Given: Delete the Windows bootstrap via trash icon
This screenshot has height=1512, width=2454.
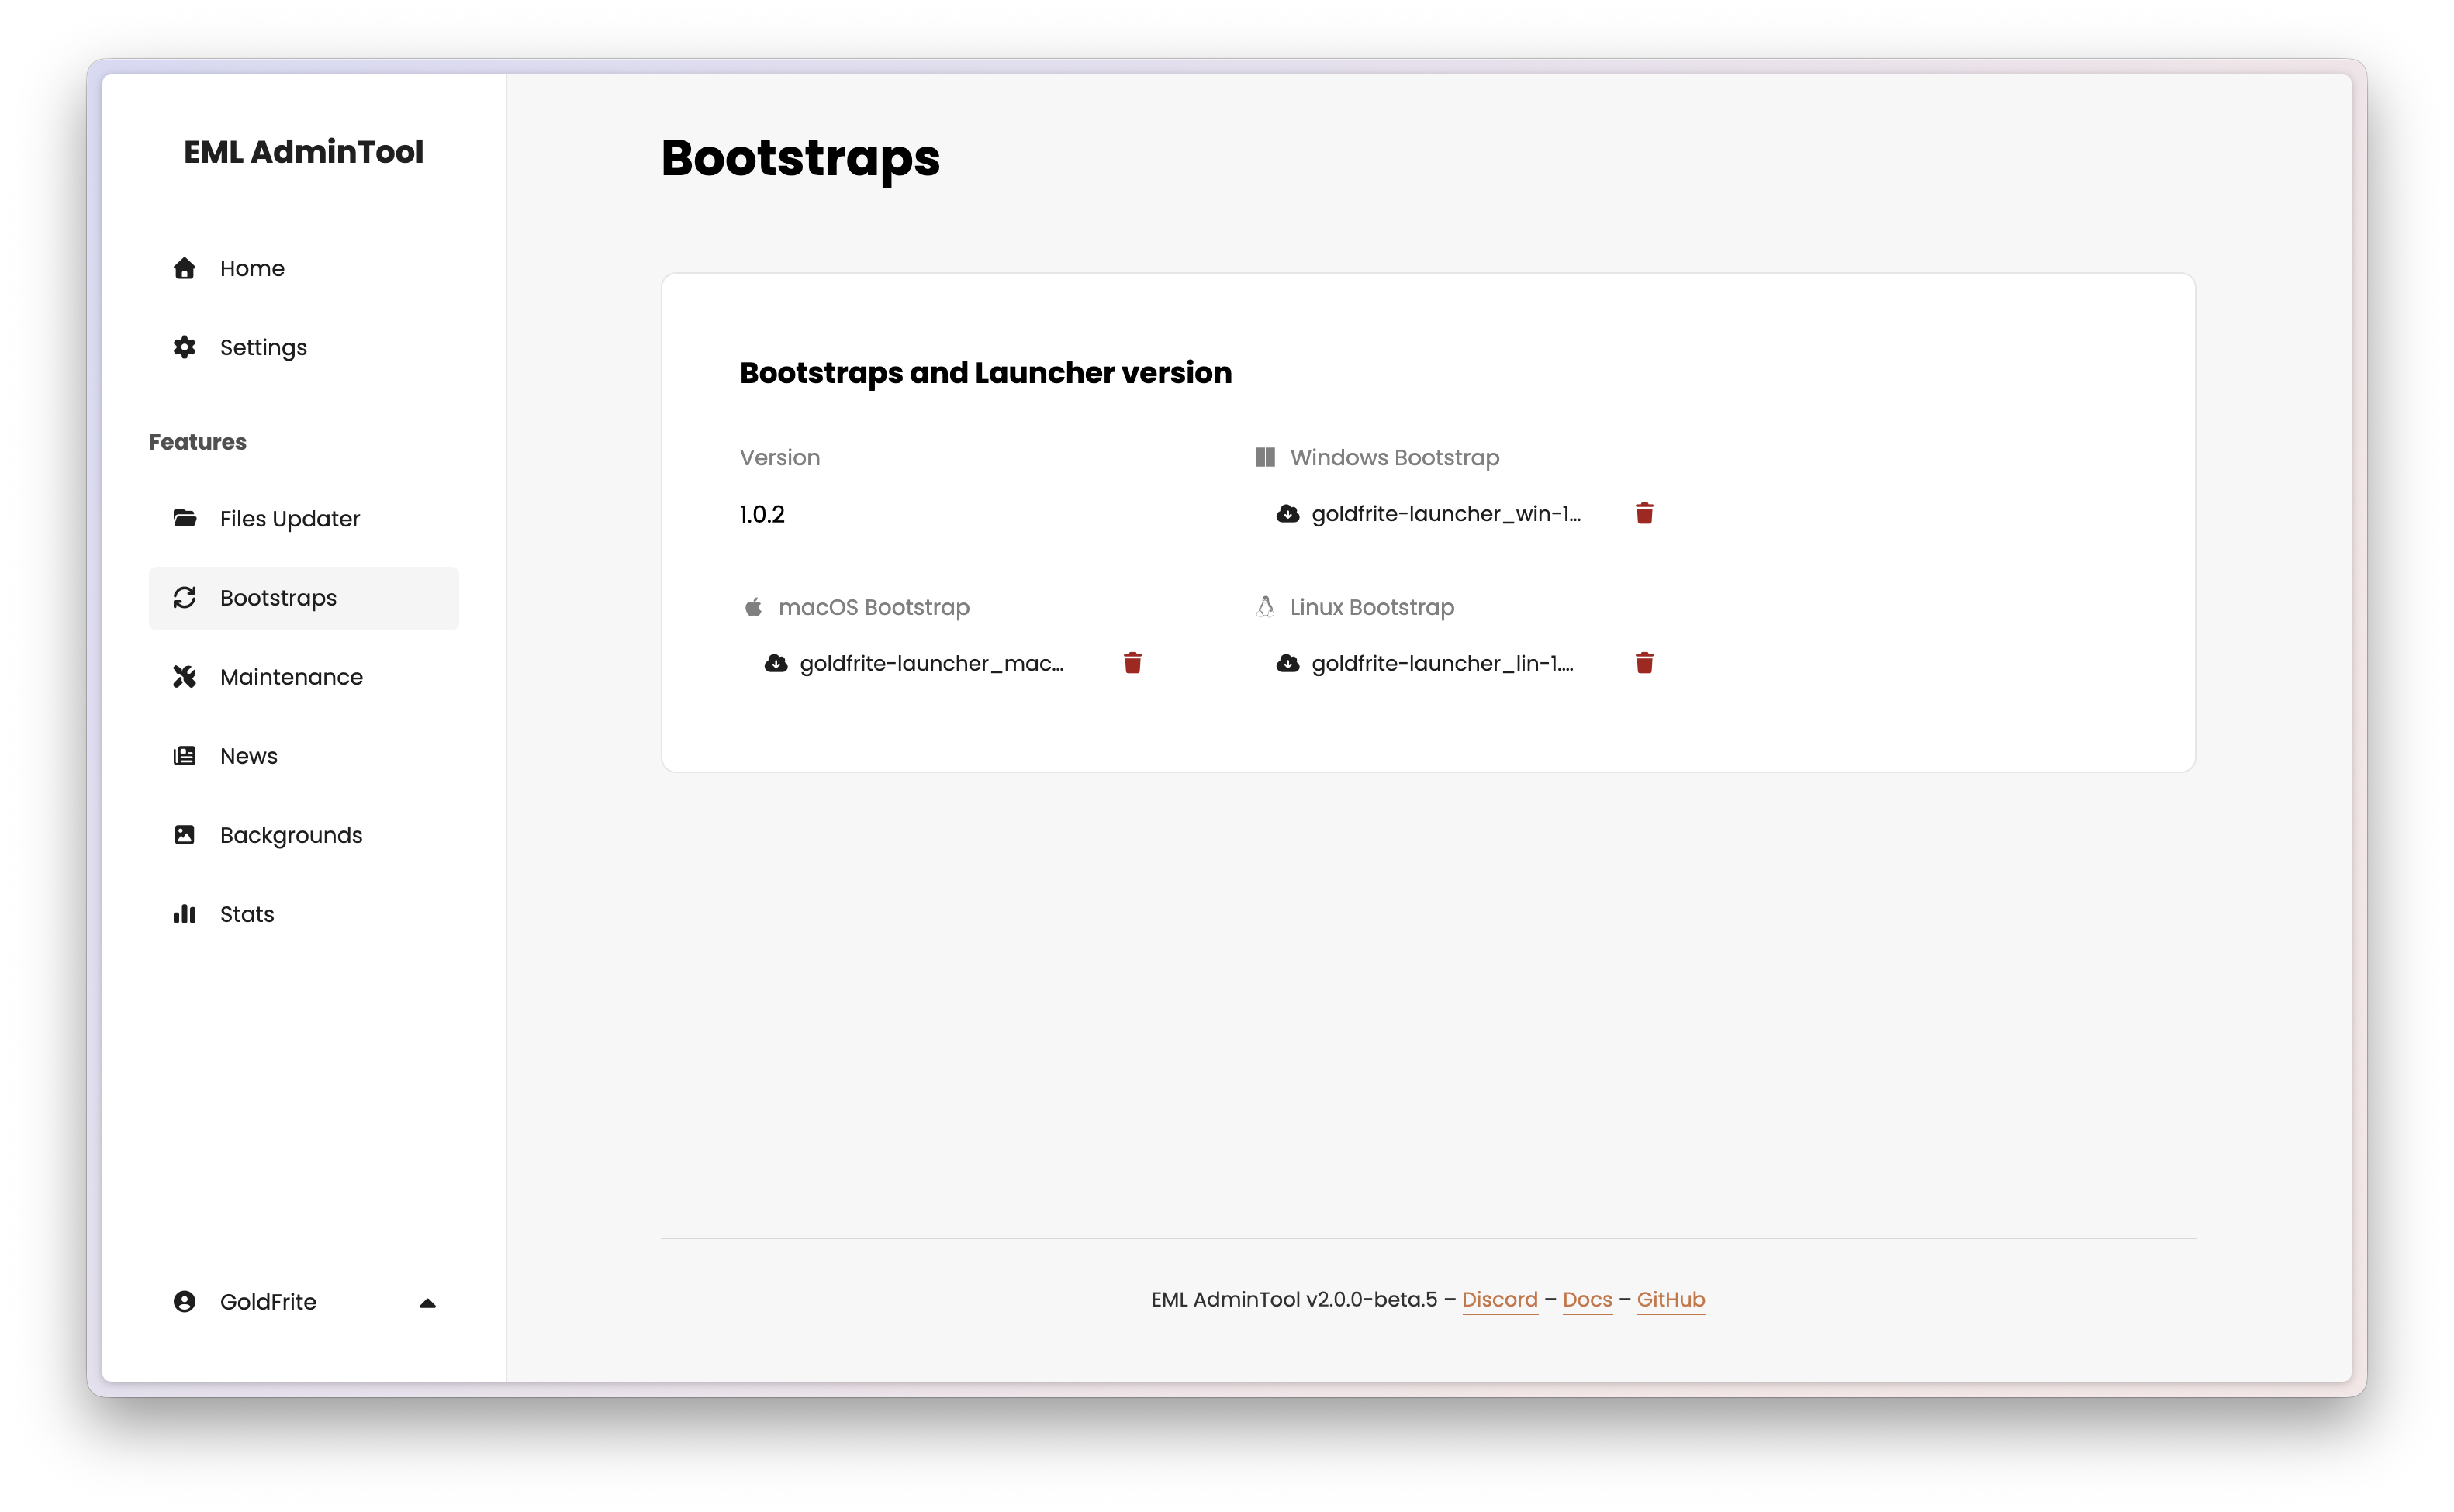Looking at the screenshot, I should click(1644, 513).
